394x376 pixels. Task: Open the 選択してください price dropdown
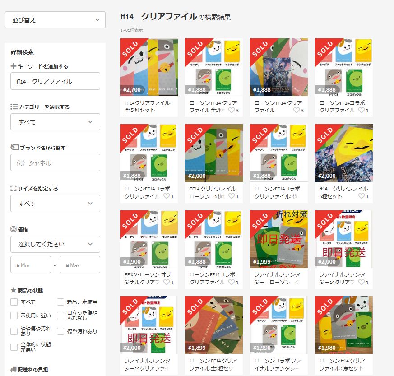pos(55,244)
